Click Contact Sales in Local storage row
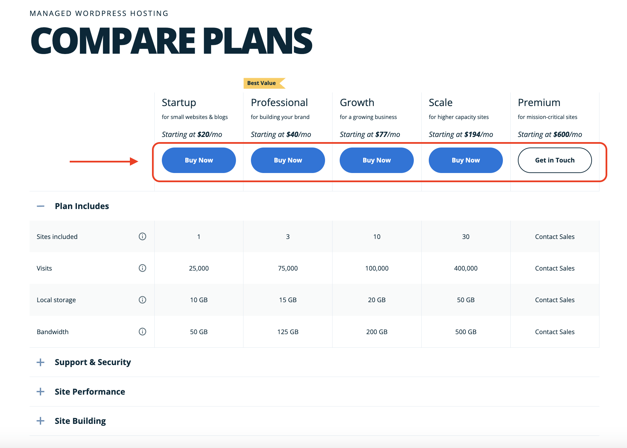This screenshot has width=627, height=448. pyautogui.click(x=555, y=300)
